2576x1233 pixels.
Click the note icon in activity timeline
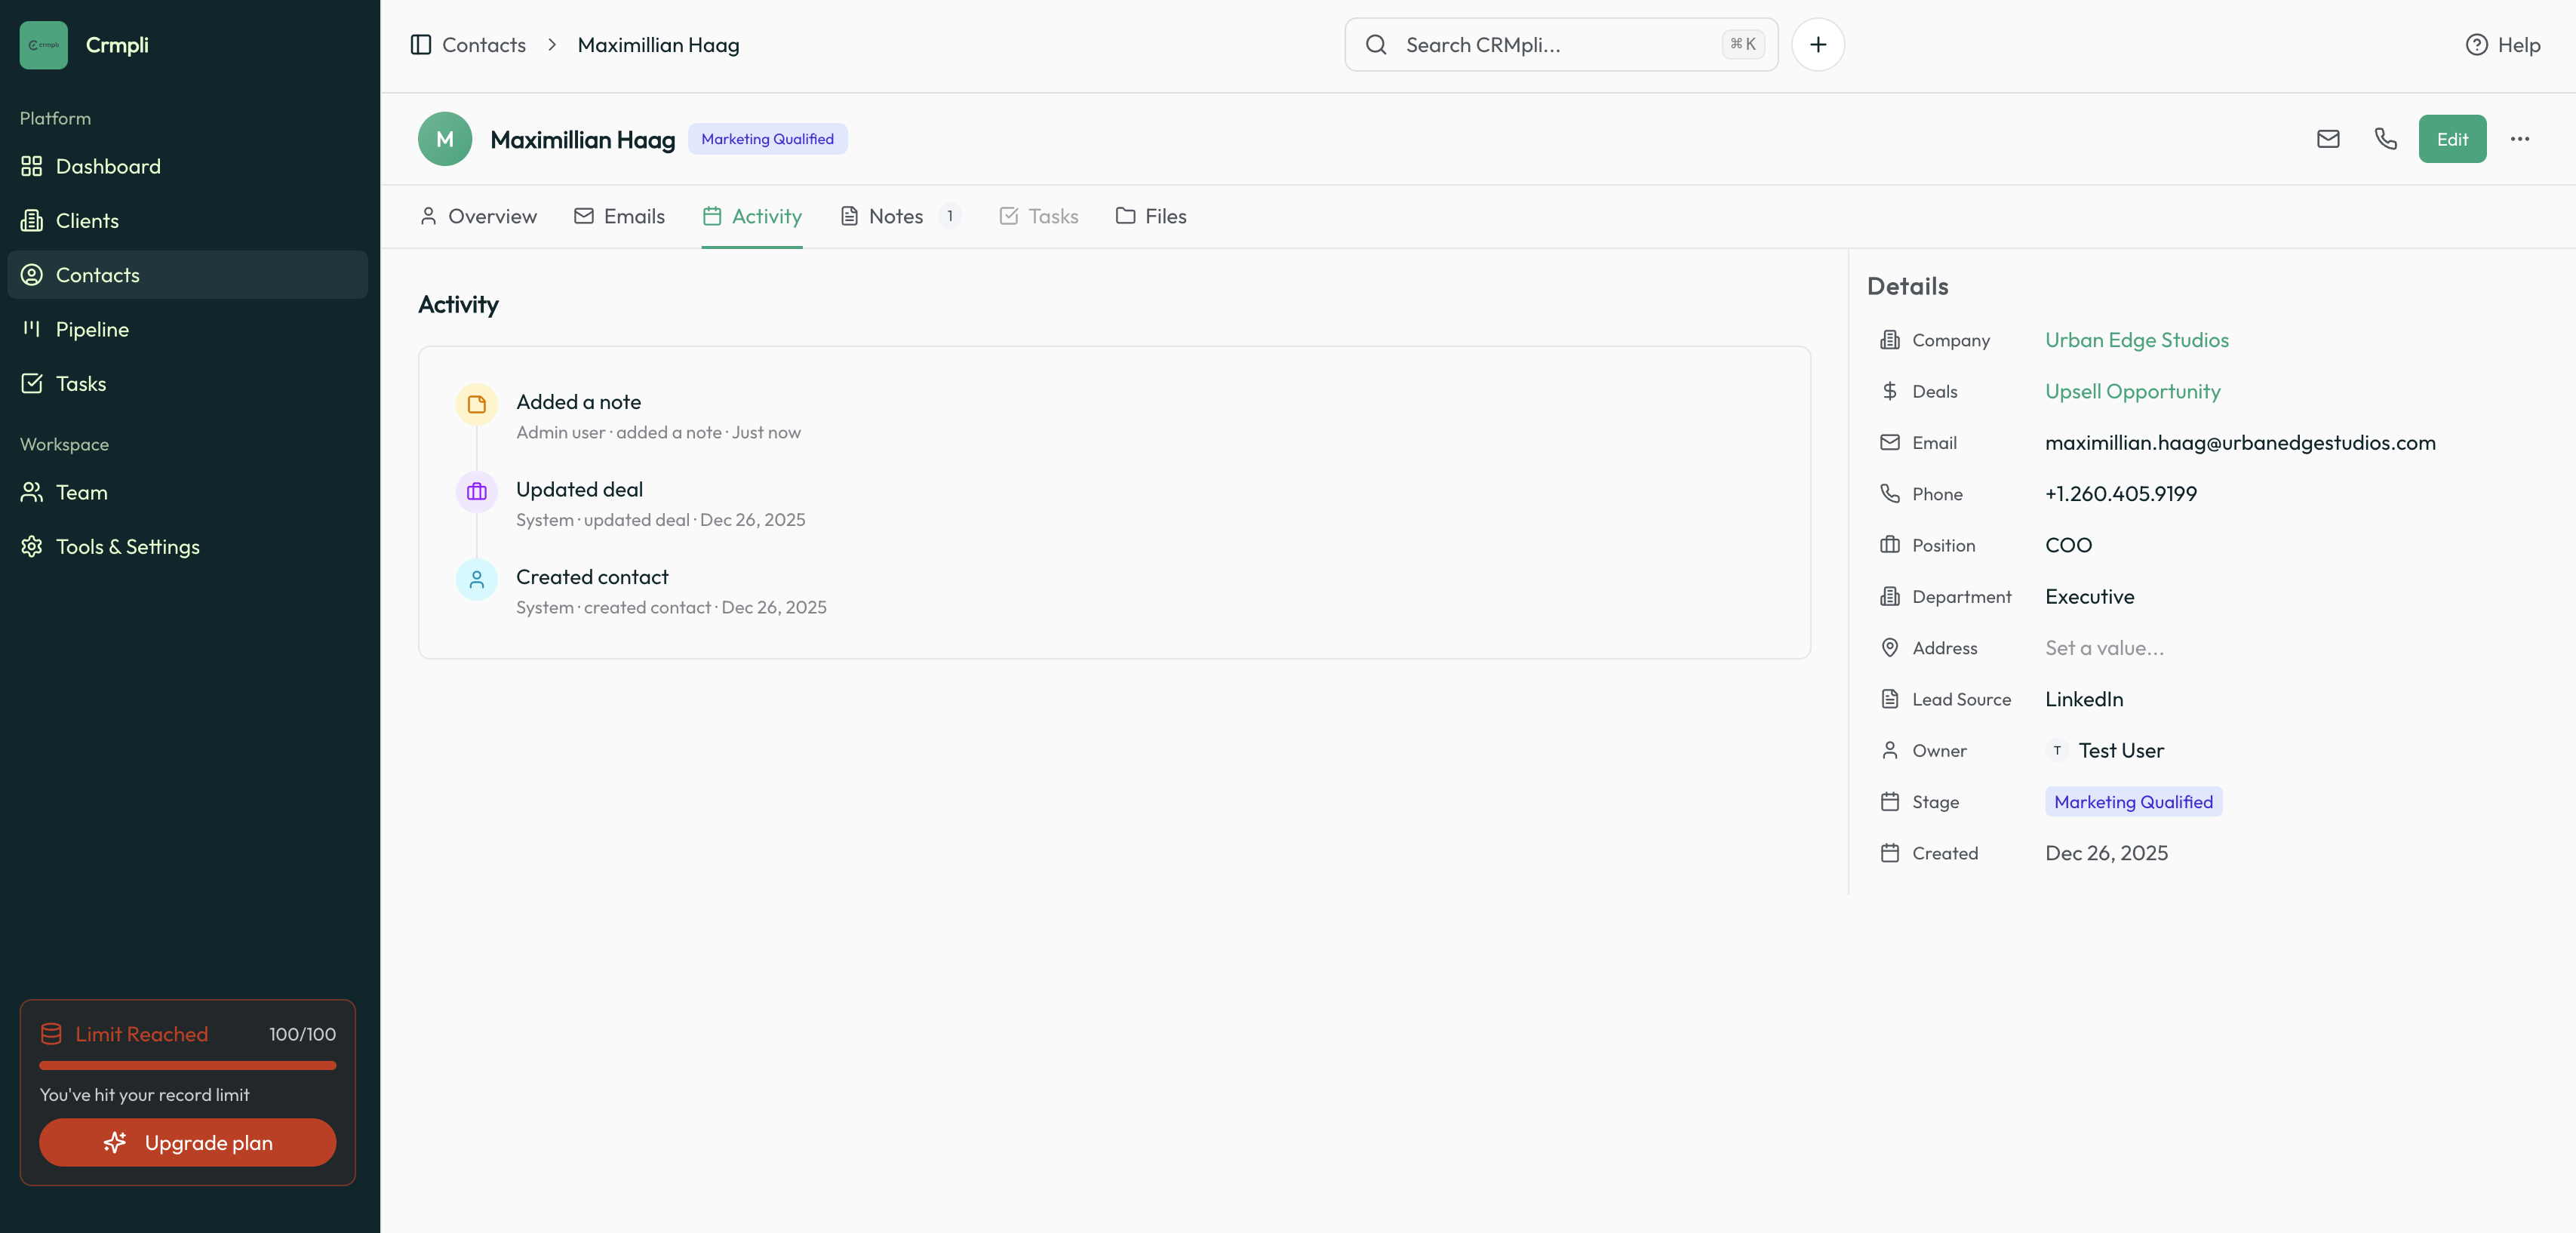(x=477, y=404)
